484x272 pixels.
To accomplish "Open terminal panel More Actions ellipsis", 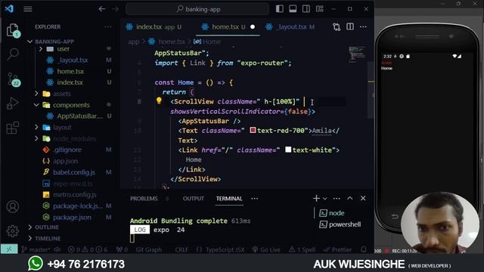I will click(x=337, y=198).
